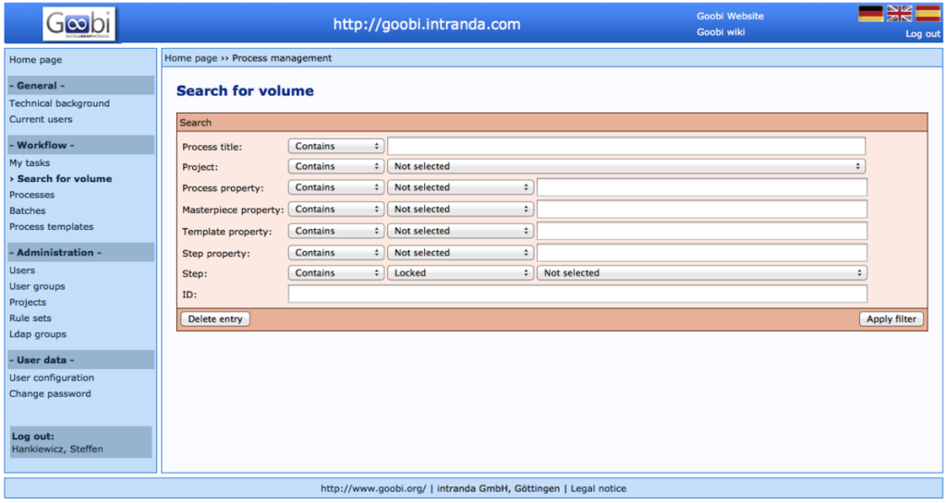Switch language to English flag
Image resolution: width=946 pixels, height=503 pixels.
point(900,13)
